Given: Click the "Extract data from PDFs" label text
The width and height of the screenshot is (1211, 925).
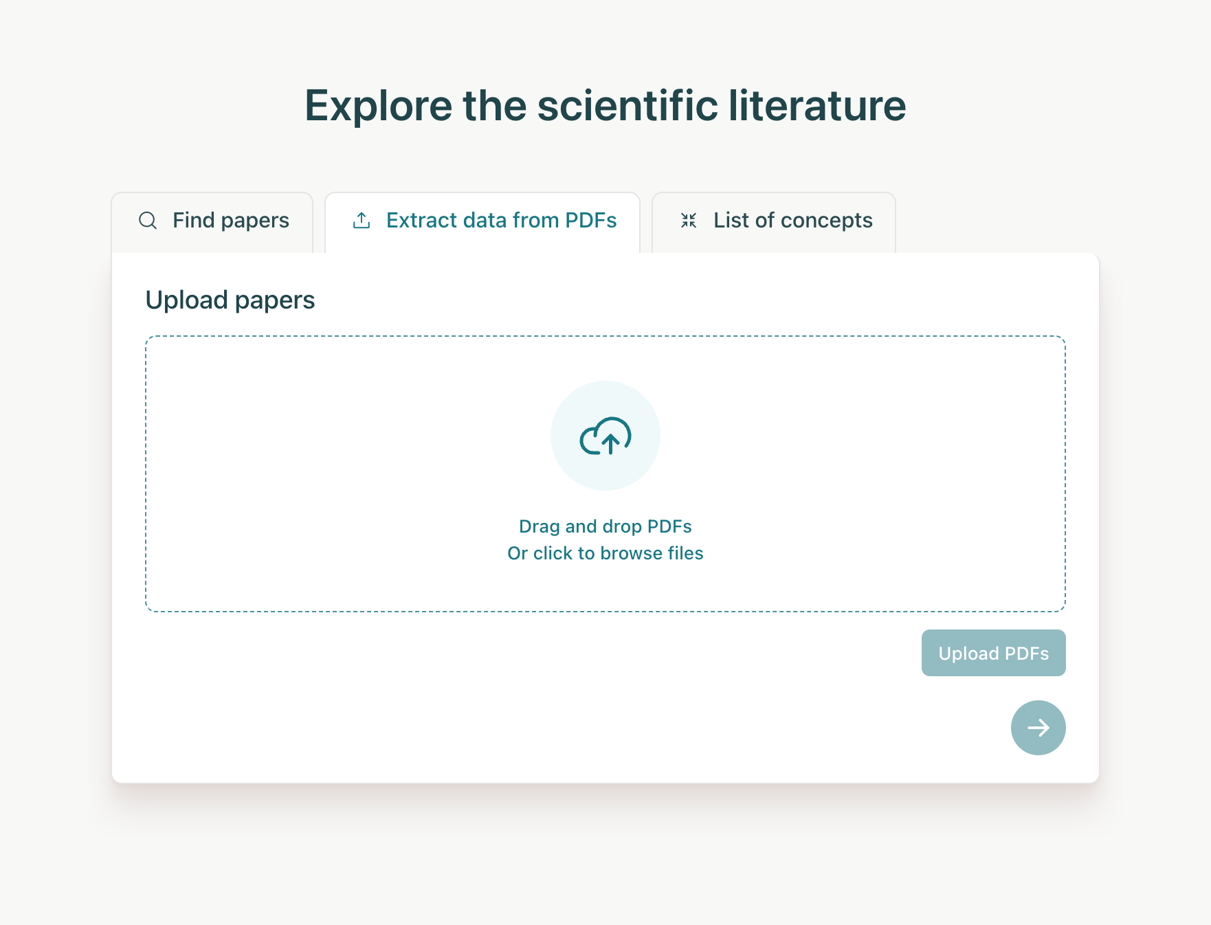Looking at the screenshot, I should point(502,221).
